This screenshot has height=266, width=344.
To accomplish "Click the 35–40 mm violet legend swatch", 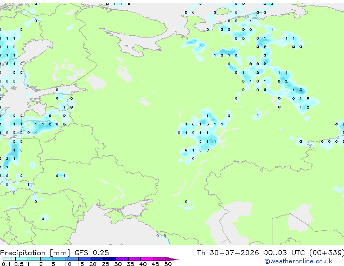I will coord(134,259).
